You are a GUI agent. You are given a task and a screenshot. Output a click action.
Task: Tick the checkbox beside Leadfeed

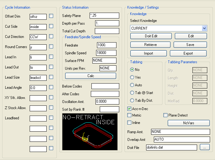pyautogui.click(x=51, y=118)
